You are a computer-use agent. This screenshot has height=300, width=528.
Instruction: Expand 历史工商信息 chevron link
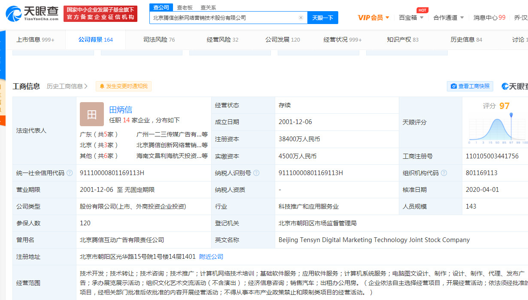[x=67, y=86]
